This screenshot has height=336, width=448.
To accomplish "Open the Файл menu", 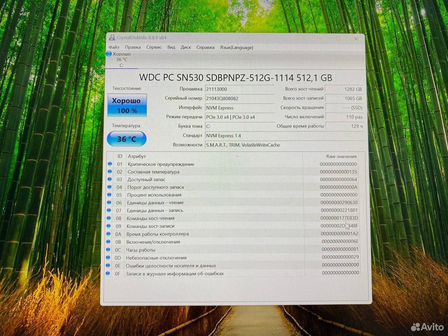I will pyautogui.click(x=114, y=47).
